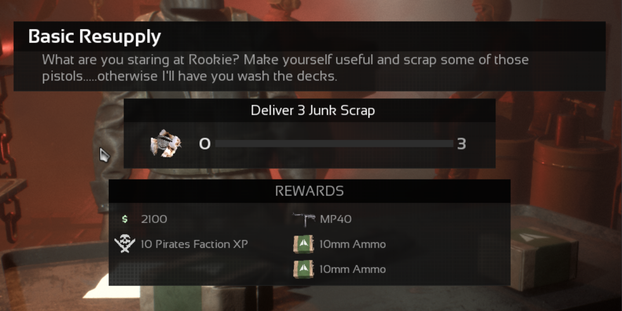This screenshot has height=311, width=622.
Task: Click the Deliver 3 Junk Scrap objective
Action: click(313, 110)
